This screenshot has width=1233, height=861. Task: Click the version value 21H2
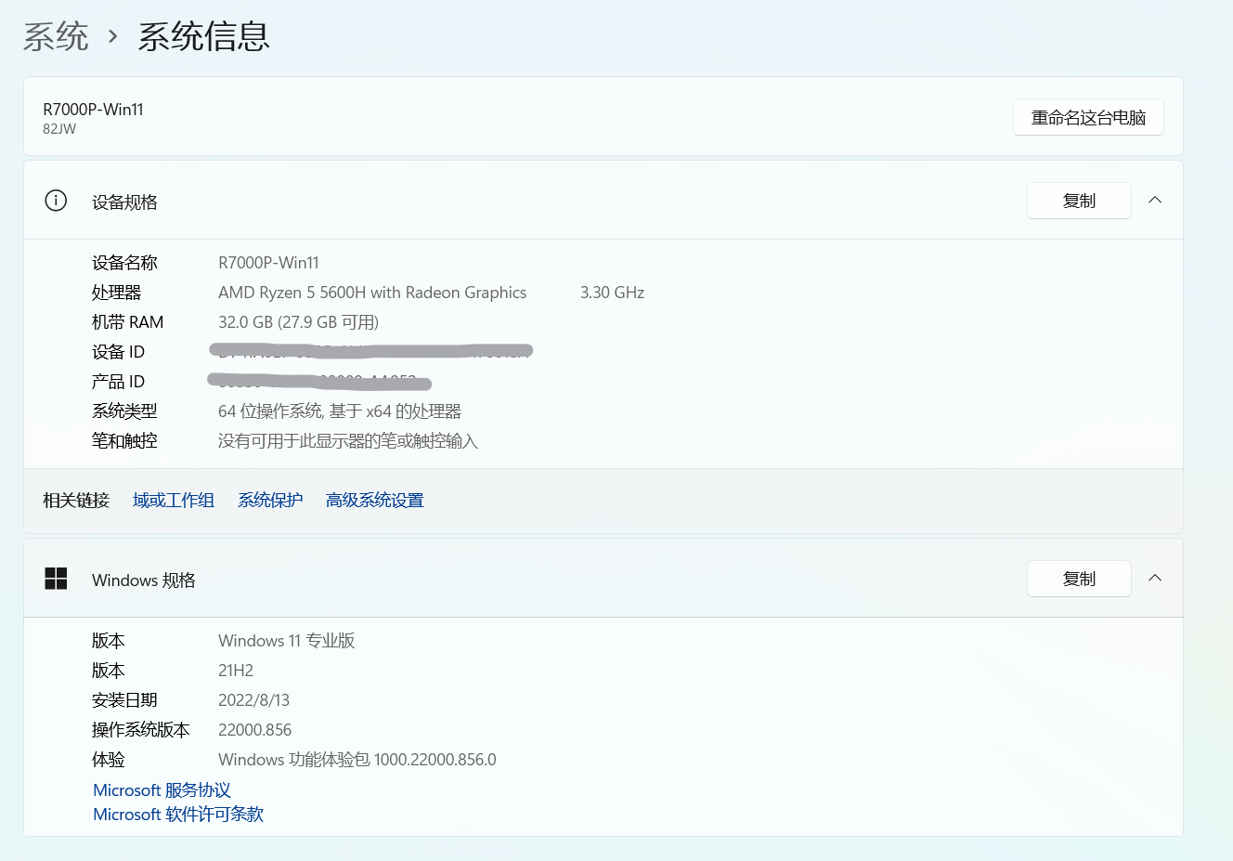pyautogui.click(x=235, y=670)
